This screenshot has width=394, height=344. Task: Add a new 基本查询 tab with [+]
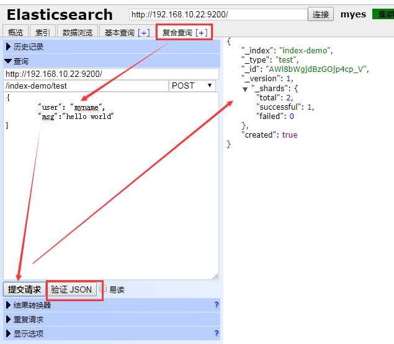[144, 33]
